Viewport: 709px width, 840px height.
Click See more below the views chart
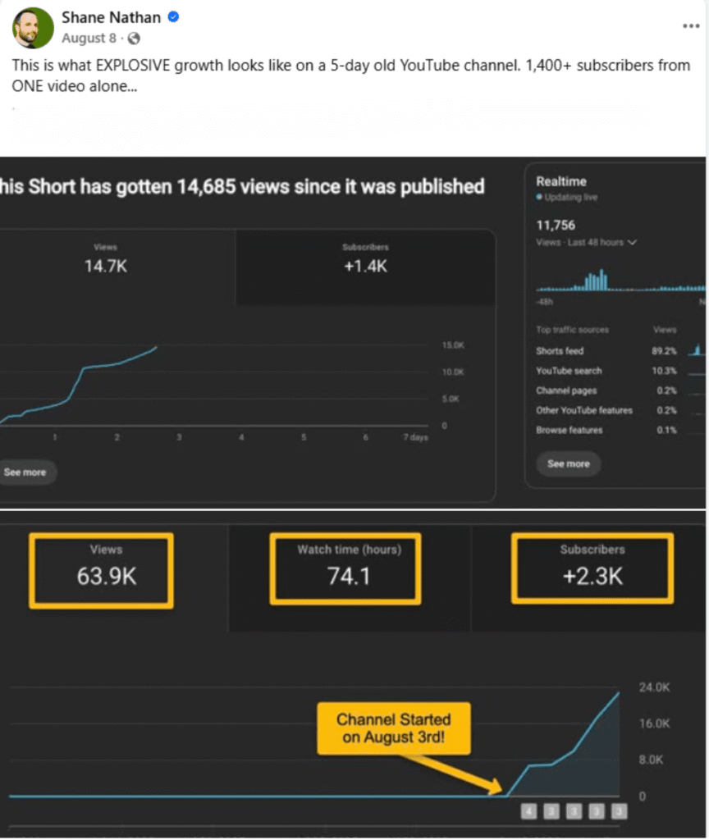tap(25, 472)
